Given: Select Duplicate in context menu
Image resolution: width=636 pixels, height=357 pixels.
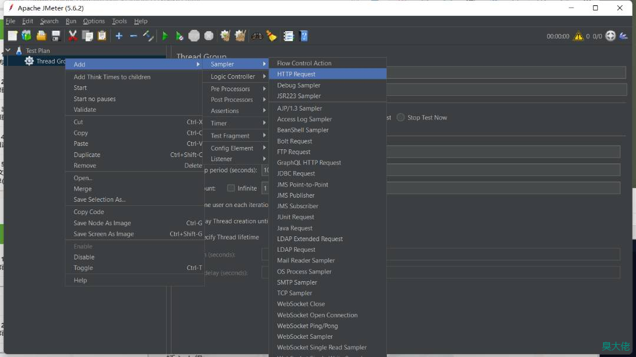Looking at the screenshot, I should (x=135, y=155).
